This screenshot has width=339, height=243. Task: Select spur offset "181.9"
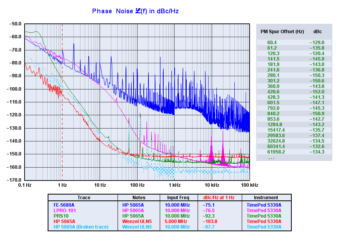point(273,64)
